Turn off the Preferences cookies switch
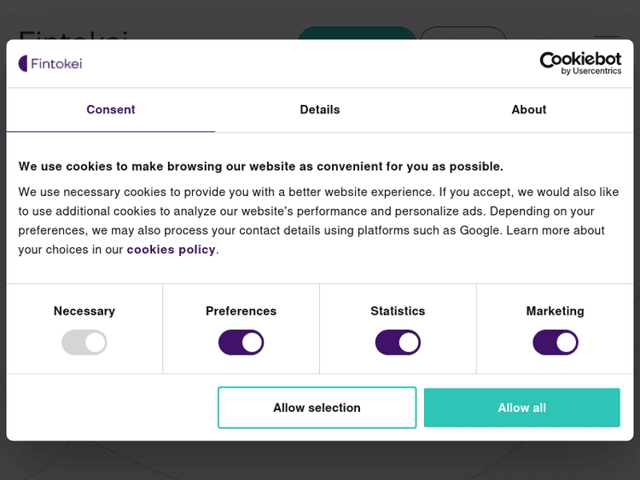 (241, 343)
